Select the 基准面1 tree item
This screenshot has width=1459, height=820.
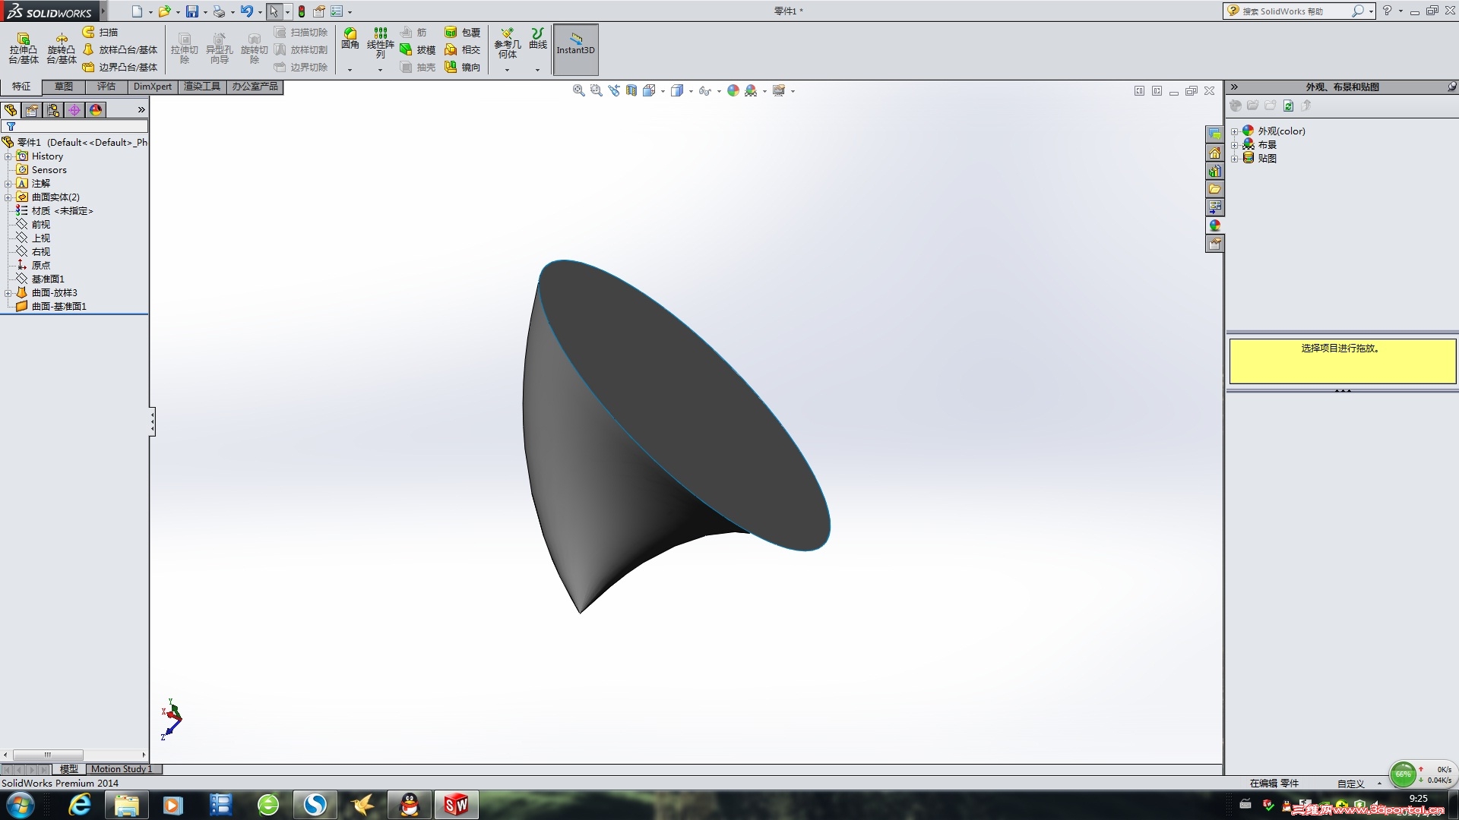pyautogui.click(x=47, y=279)
